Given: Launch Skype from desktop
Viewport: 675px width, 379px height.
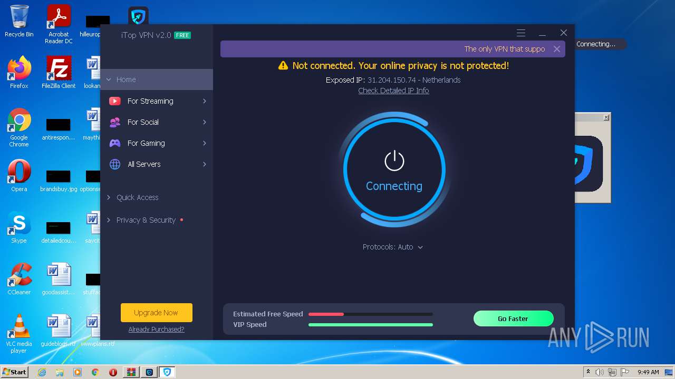Looking at the screenshot, I should (19, 227).
